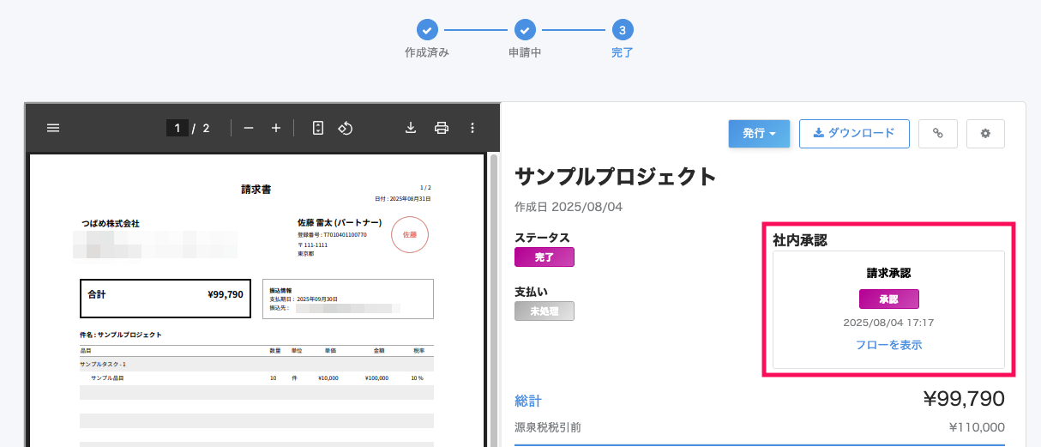Screen dimensions: 1041x447
Task: Click the ¥99,790 total on the right panel
Action: [964, 399]
